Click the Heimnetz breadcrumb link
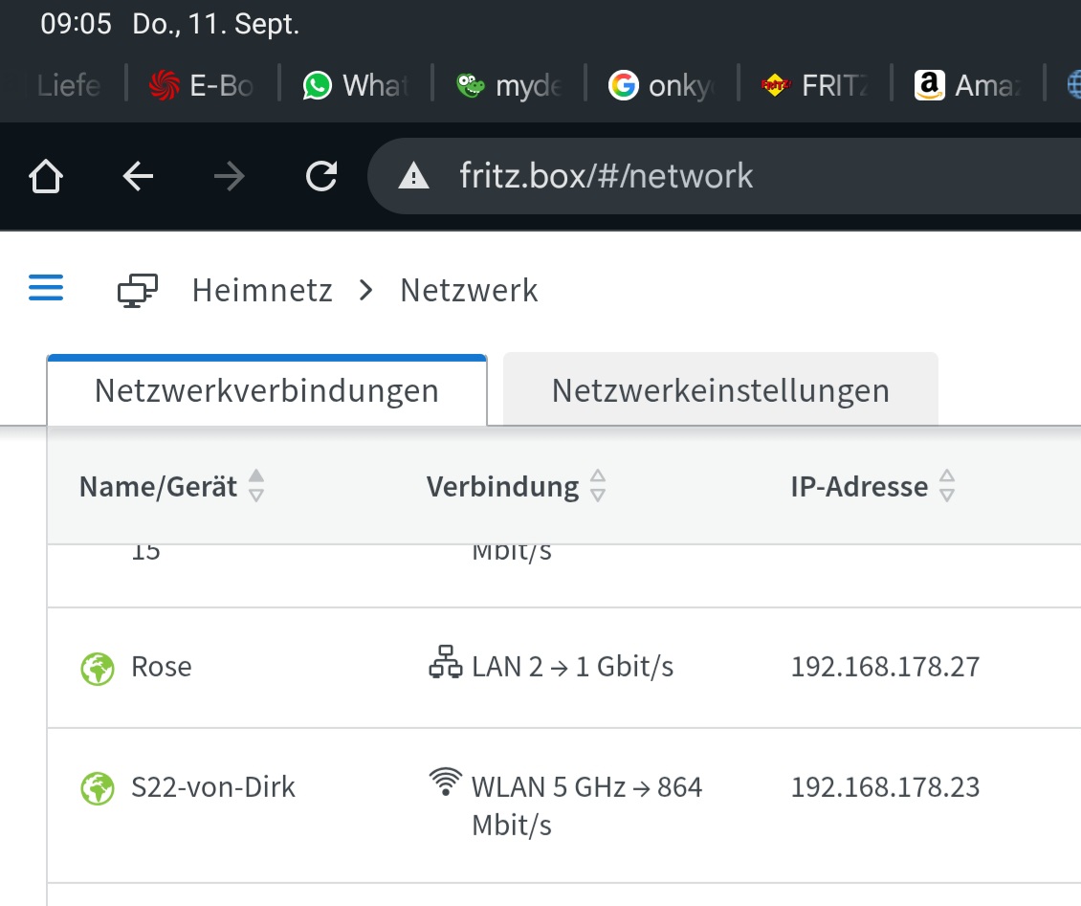The image size is (1081, 906). (x=262, y=290)
